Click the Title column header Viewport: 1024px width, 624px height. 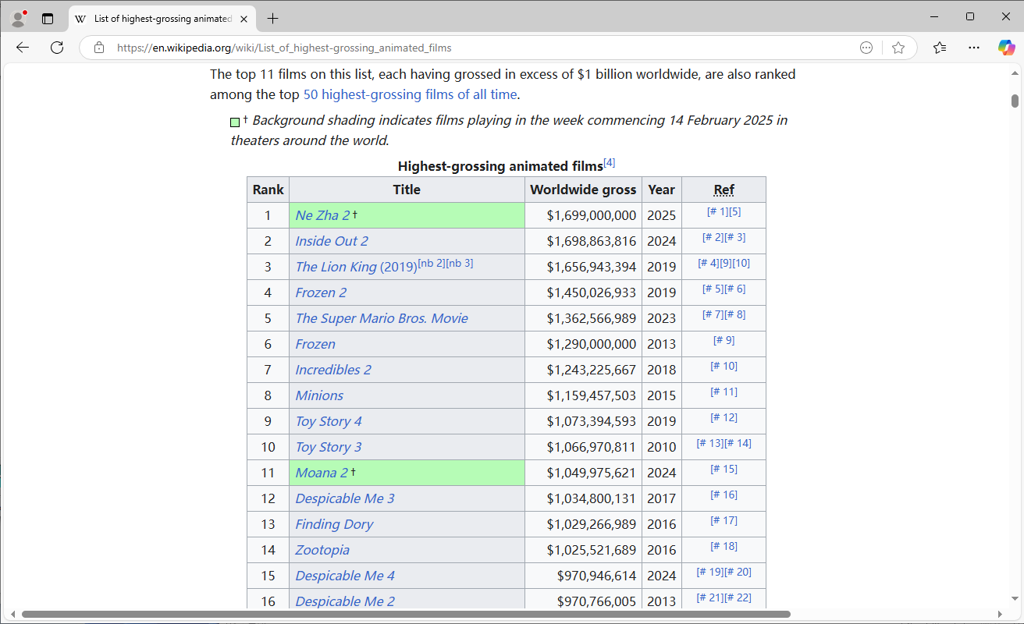[407, 190]
